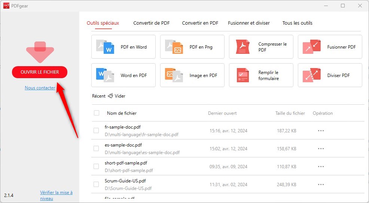The image size is (369, 203).
Task: Tick the select-all checkbox in header
Action: click(97, 113)
